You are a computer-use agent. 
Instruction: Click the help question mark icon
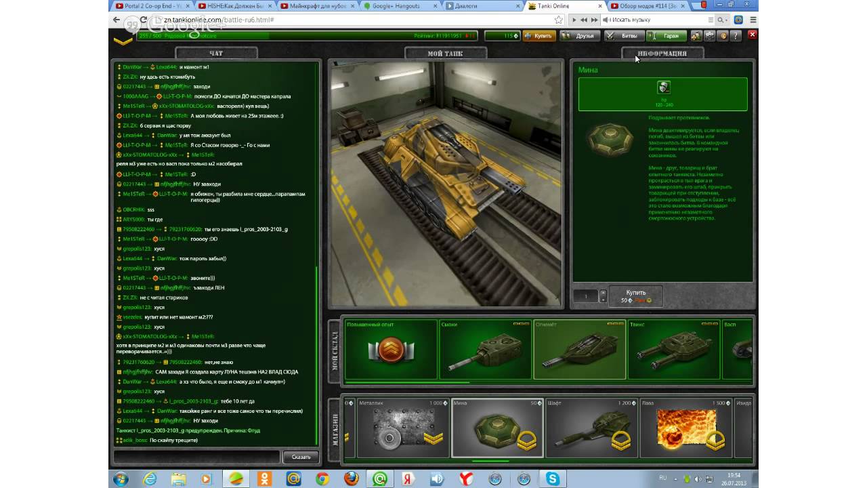click(736, 35)
